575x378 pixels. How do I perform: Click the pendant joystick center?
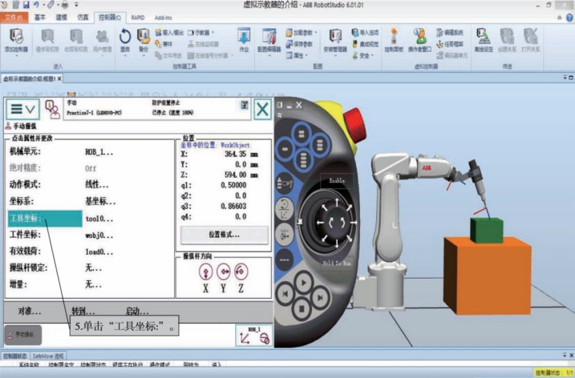pyautogui.click(x=337, y=223)
